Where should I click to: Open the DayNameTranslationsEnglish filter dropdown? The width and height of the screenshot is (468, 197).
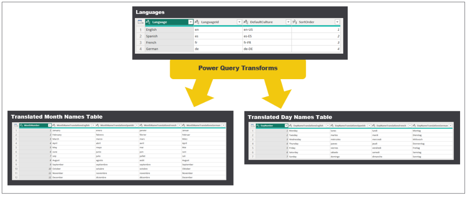(x=328, y=125)
